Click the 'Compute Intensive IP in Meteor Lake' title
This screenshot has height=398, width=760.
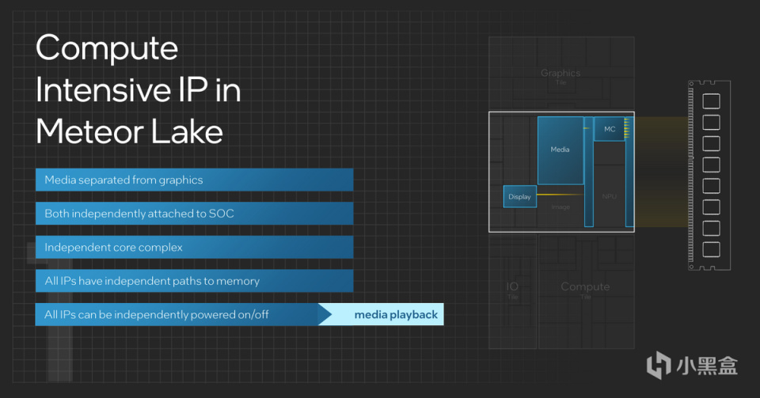(x=138, y=89)
